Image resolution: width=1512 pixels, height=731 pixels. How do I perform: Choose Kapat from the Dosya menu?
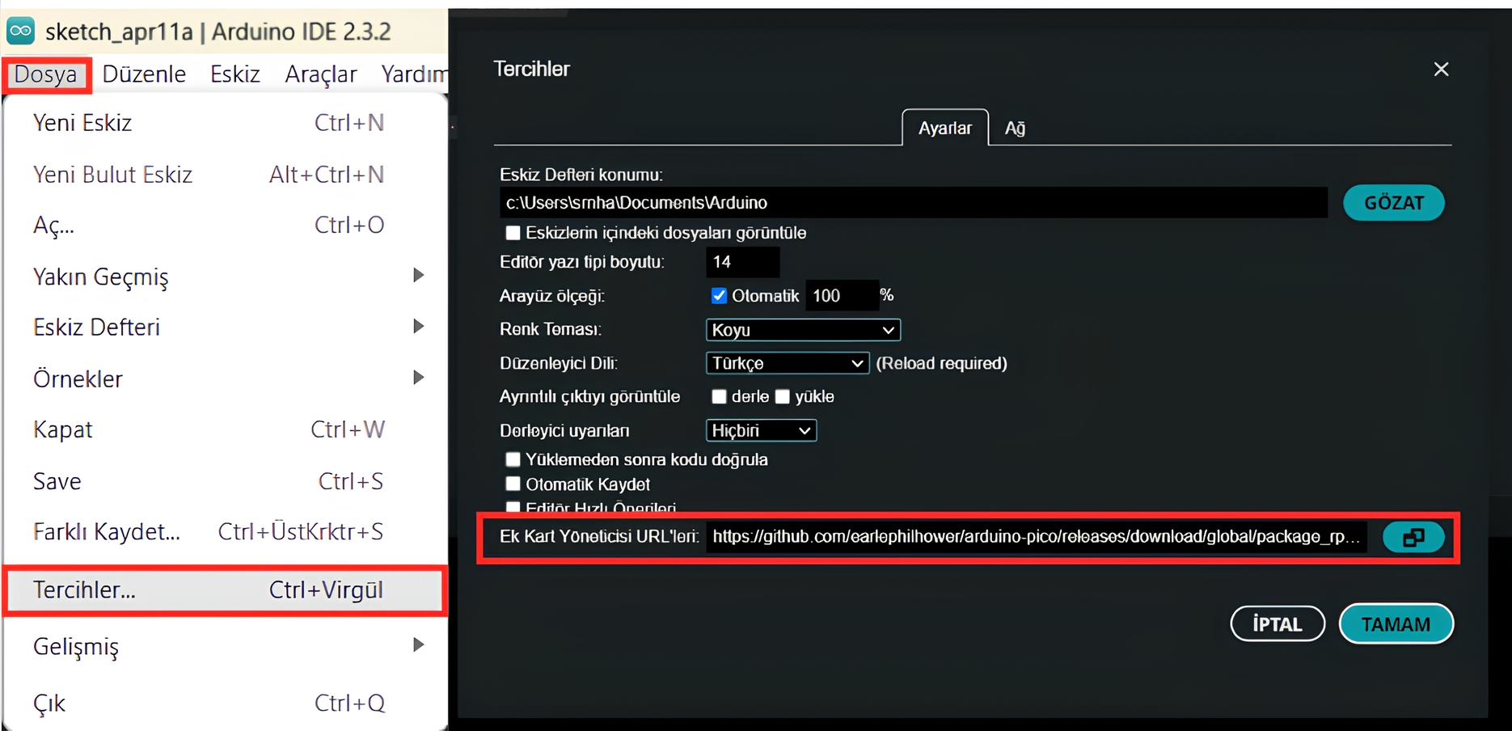[x=225, y=429]
